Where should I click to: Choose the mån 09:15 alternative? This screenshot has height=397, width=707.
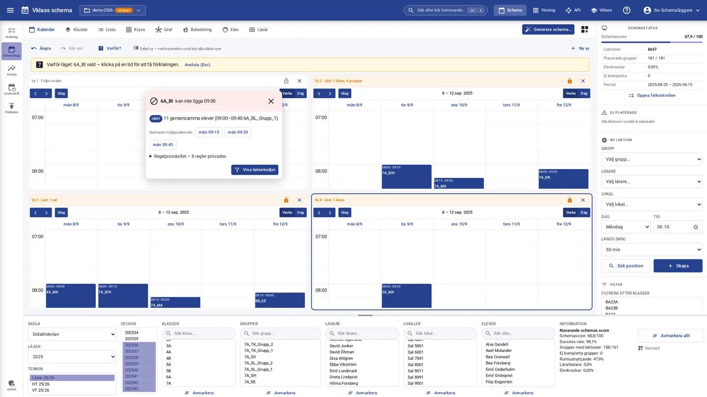(209, 132)
